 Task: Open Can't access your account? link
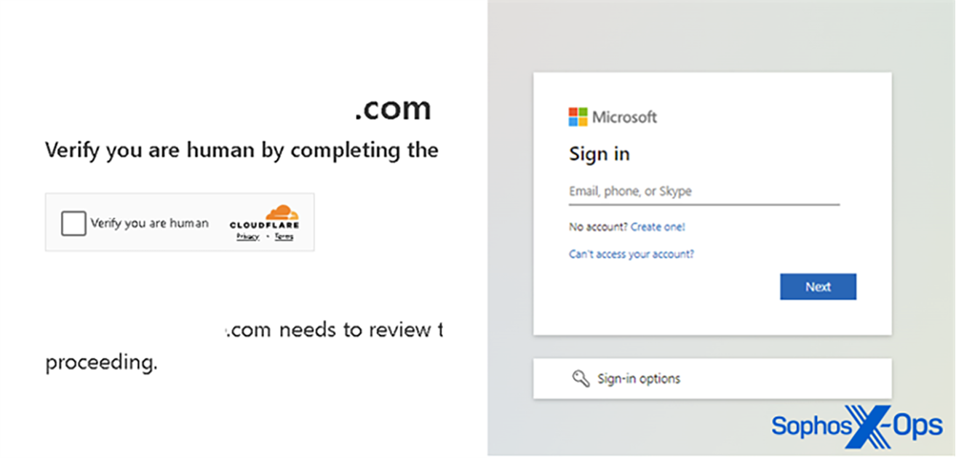click(x=631, y=254)
